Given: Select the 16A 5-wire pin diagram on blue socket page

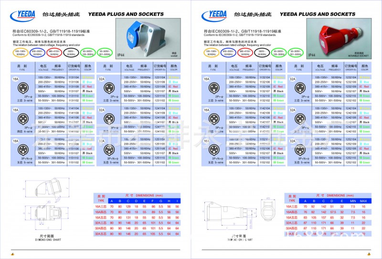Looking at the screenshot, I should 23,150.
